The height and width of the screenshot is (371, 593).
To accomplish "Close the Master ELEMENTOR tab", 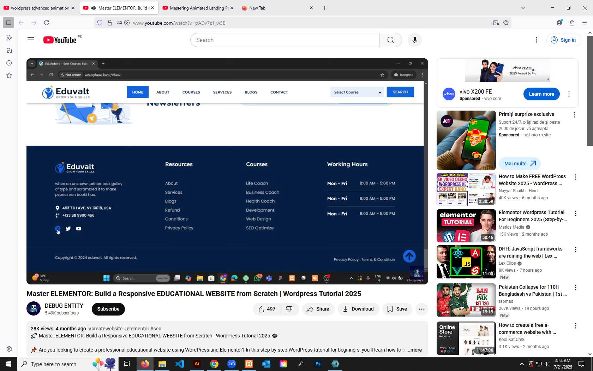I will (x=152, y=8).
